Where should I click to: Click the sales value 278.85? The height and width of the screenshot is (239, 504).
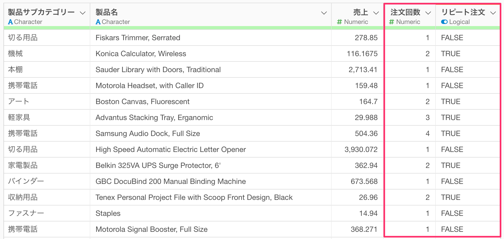[366, 38]
